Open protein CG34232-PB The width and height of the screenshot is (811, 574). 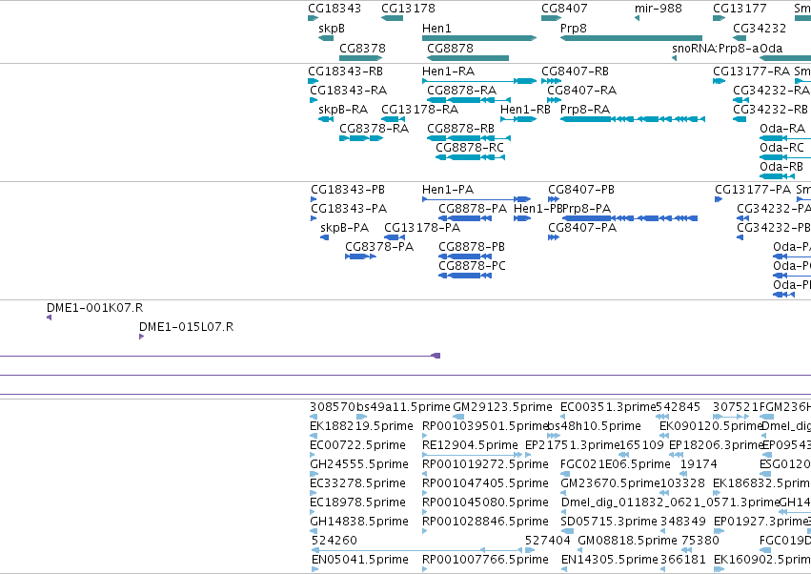pos(740,237)
